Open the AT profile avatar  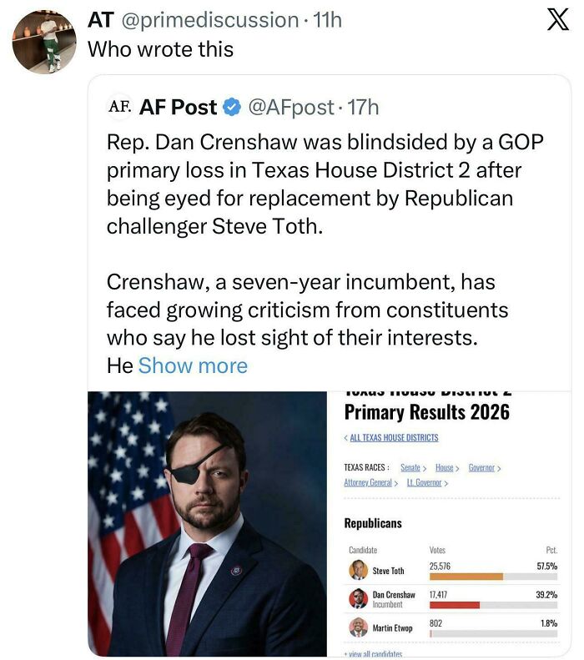(x=43, y=42)
